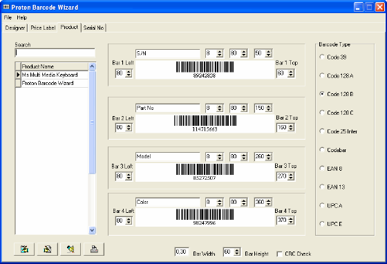The width and height of the screenshot is (387, 264).
Task: Adjust the Bar 1 Top stepper
Action: 291,73
